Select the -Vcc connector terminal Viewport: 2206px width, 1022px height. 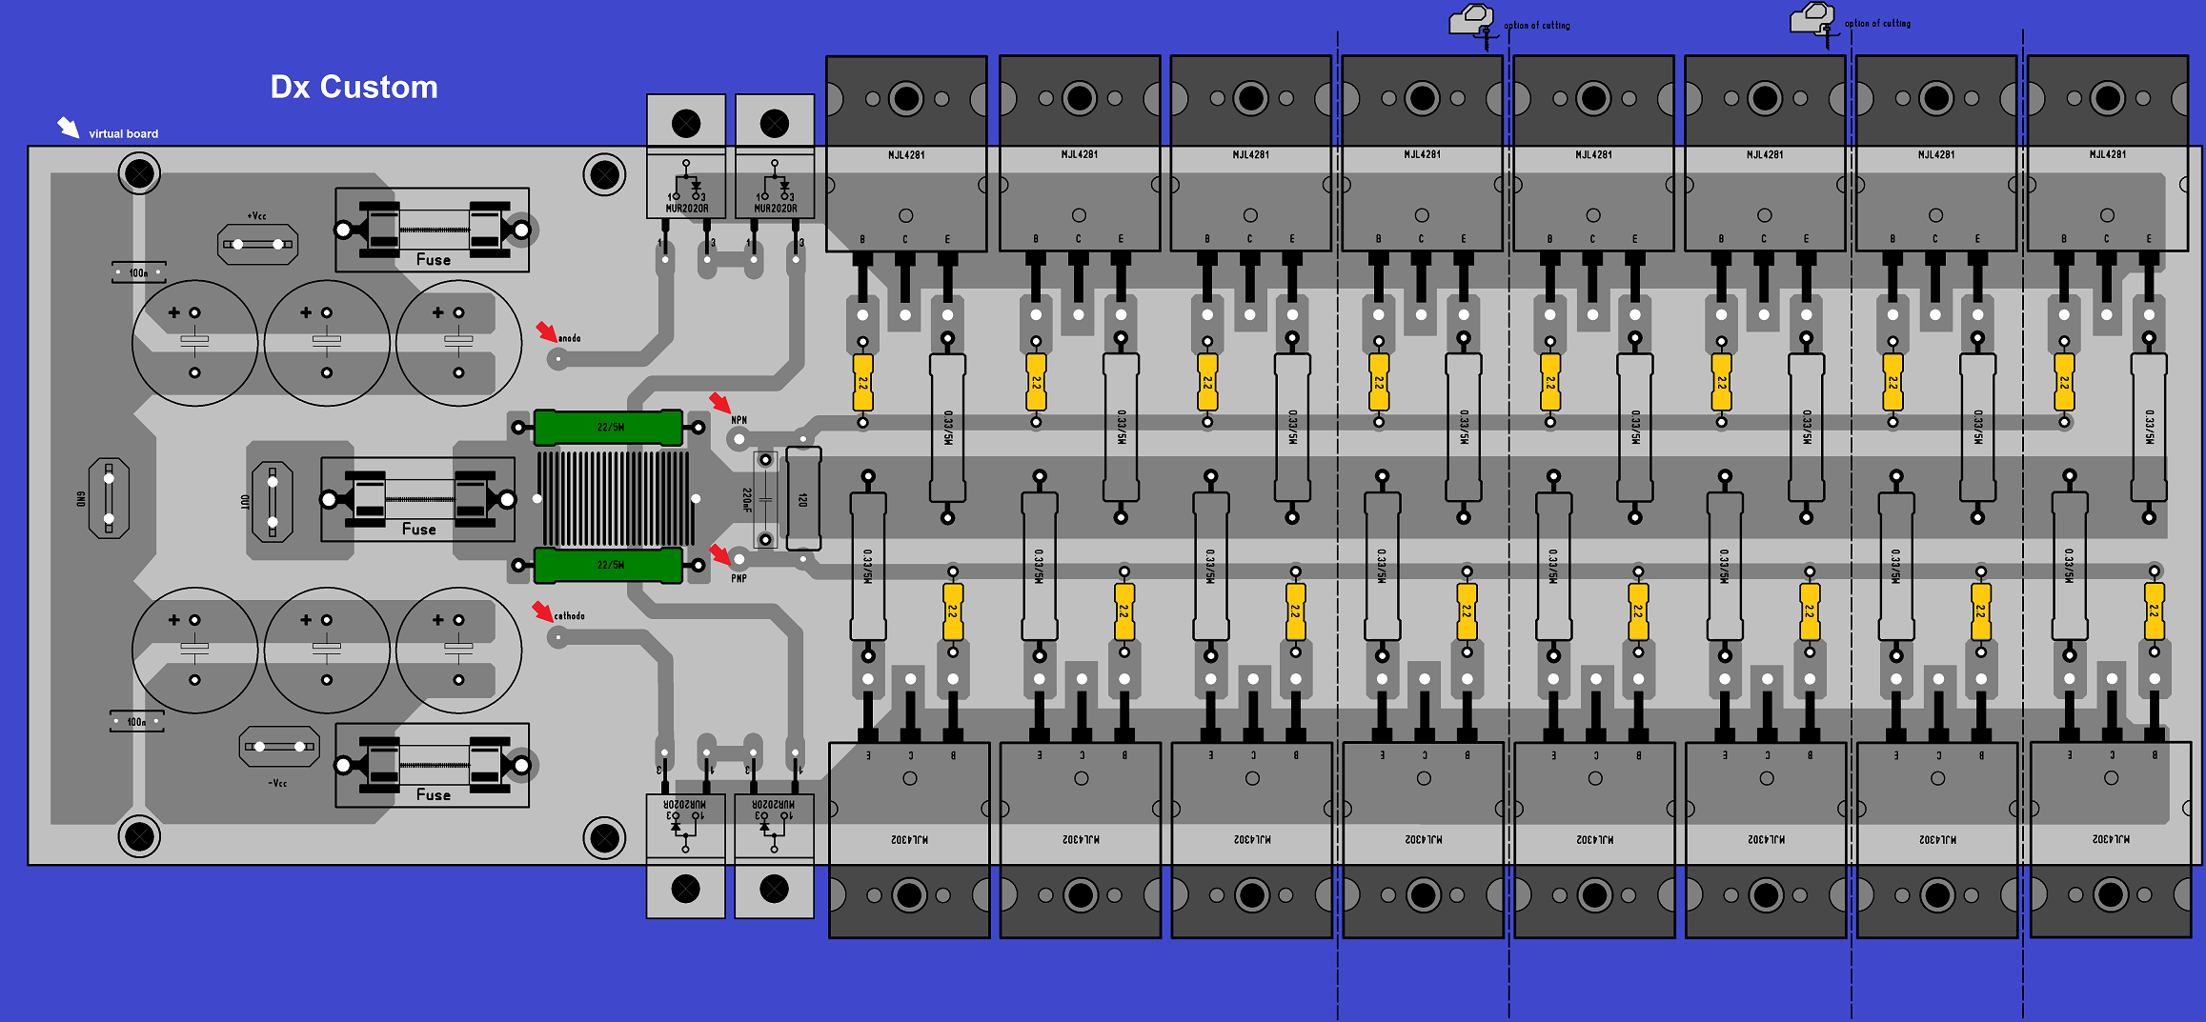[x=279, y=747]
